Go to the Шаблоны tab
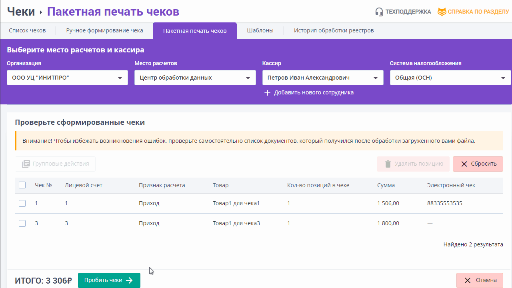Screen dimensions: 512x288 (x=260, y=30)
